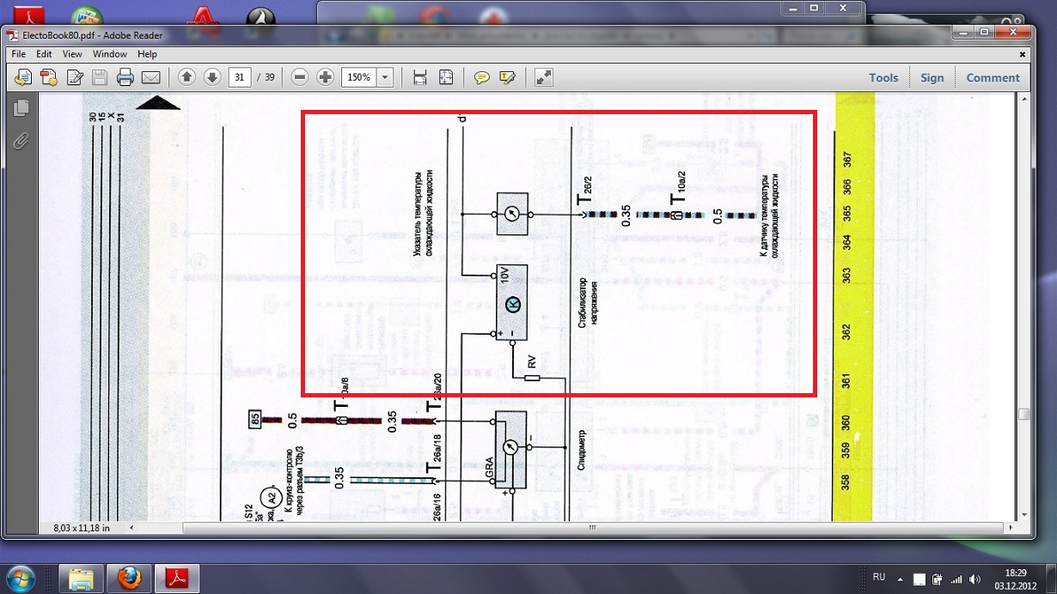Close the Adobe Reader window
Screen dimensions: 1057x594
(x=1013, y=33)
